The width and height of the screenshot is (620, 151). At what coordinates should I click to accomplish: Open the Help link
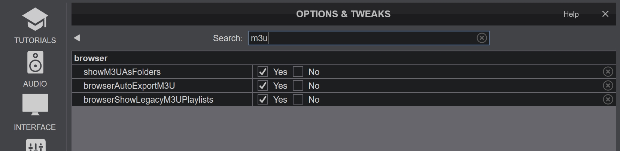571,14
